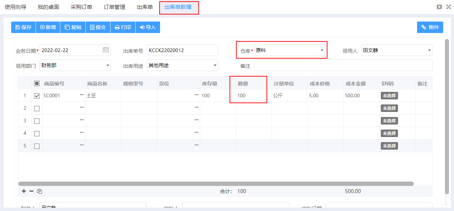This screenshot has width=454, height=211.
Task: Click the 货位 ellipsis selector on row 1
Action: 196,95
